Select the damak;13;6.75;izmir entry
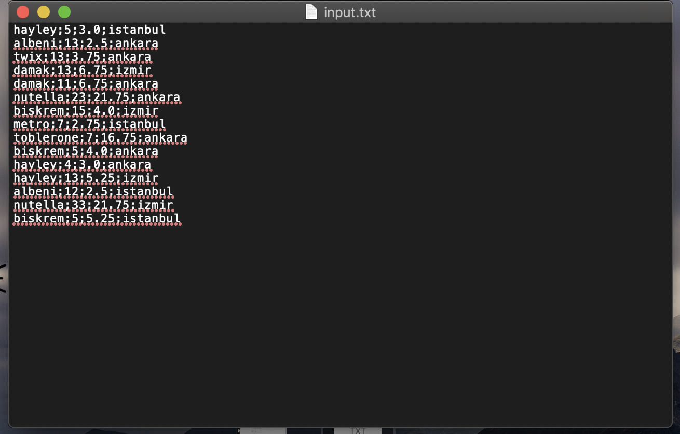Viewport: 680px width, 434px height. (82, 70)
